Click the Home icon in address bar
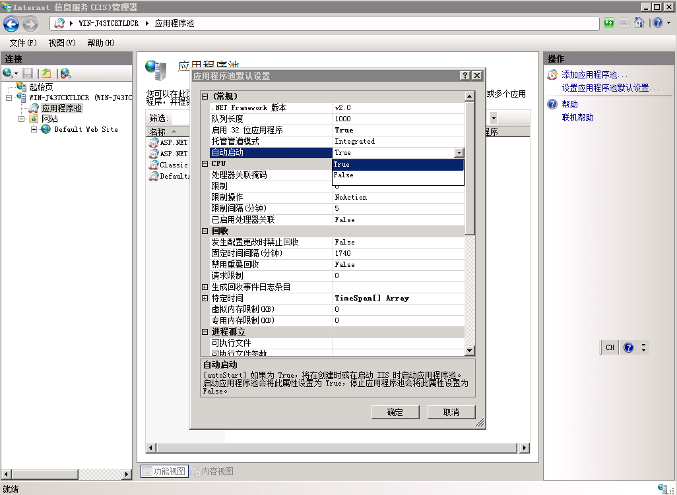Viewport: 677px width, 495px height. (x=639, y=22)
